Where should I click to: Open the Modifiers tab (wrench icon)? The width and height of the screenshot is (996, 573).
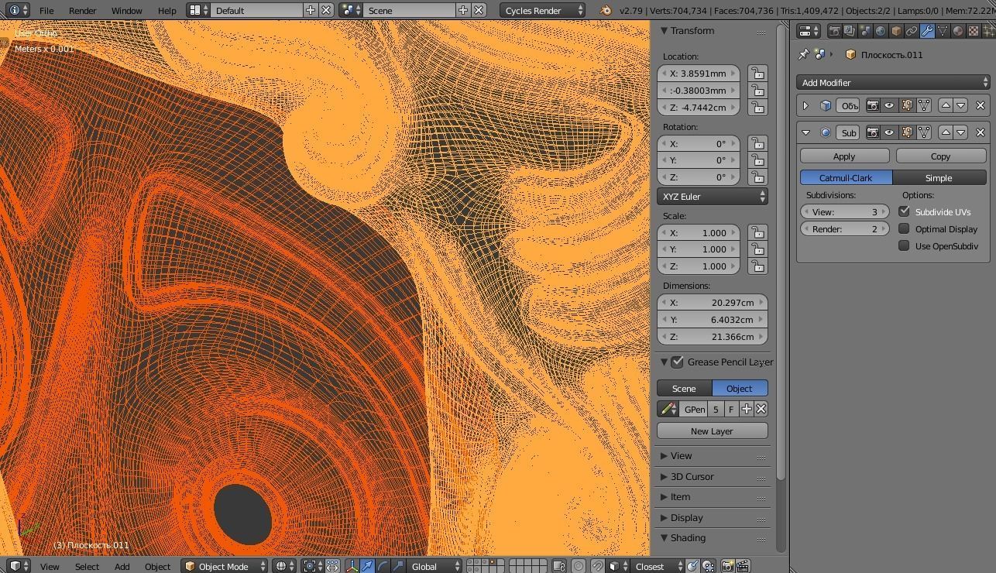(927, 31)
